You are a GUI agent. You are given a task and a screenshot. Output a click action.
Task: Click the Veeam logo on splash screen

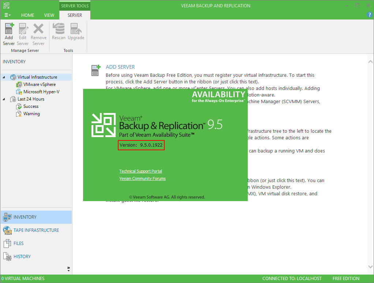tap(104, 125)
